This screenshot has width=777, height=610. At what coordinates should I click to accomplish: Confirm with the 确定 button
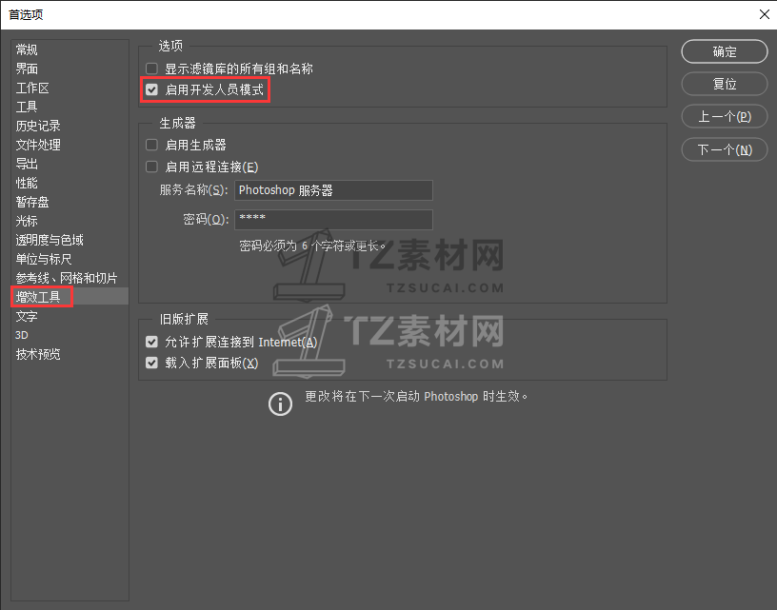click(x=725, y=51)
